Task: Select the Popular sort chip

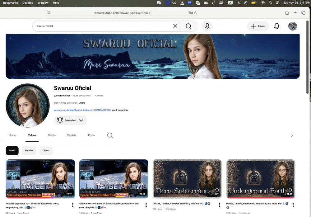Action: coord(29,150)
